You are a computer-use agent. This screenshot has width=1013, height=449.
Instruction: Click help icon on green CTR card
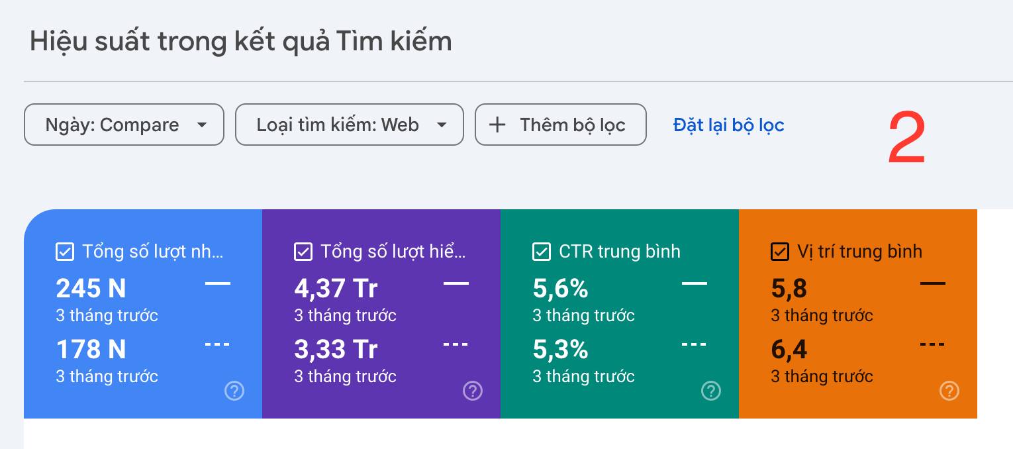(711, 391)
